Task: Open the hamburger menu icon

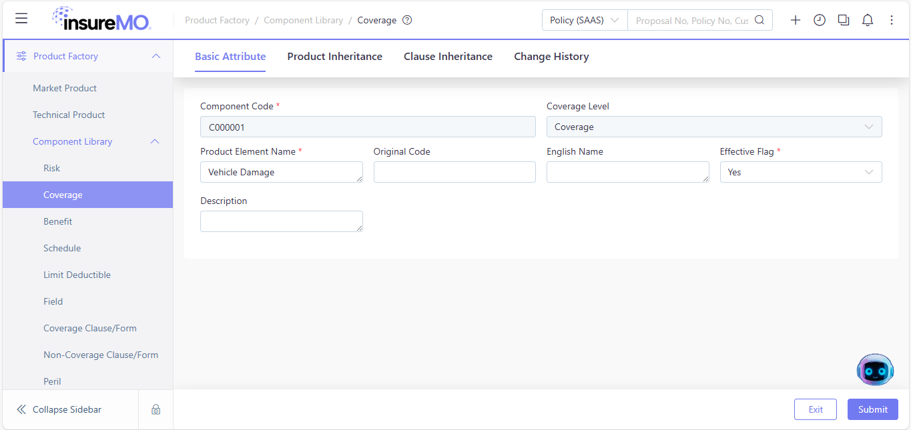Action: (21, 19)
